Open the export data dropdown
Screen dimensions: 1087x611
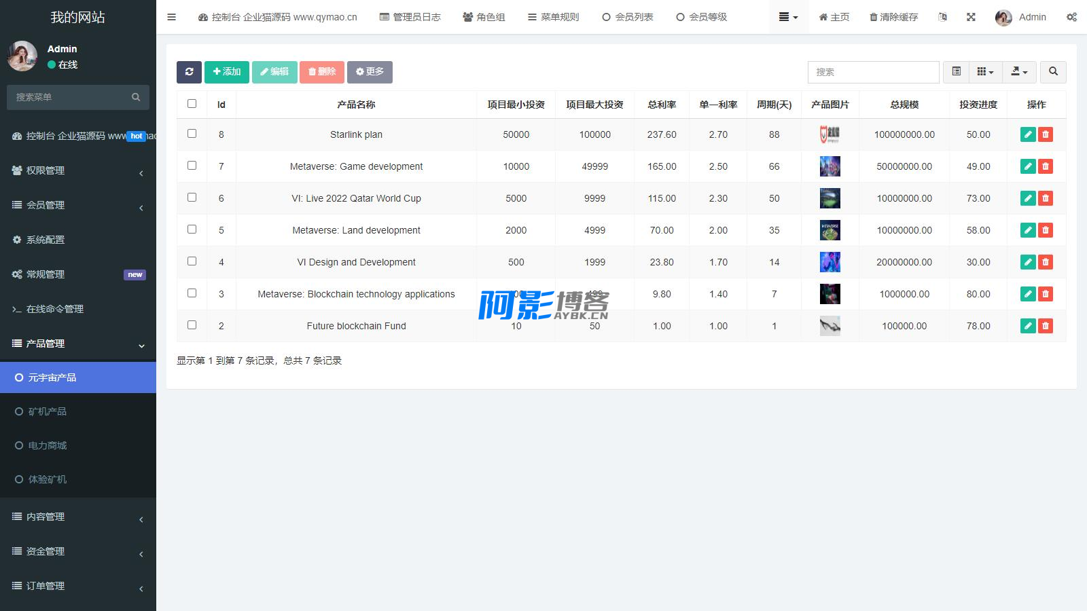(1019, 72)
